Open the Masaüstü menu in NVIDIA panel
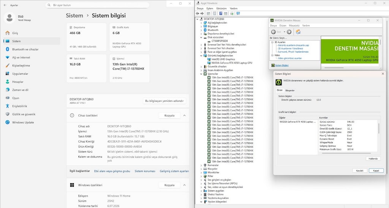Screen dimensions: 389x208 coord(294,25)
